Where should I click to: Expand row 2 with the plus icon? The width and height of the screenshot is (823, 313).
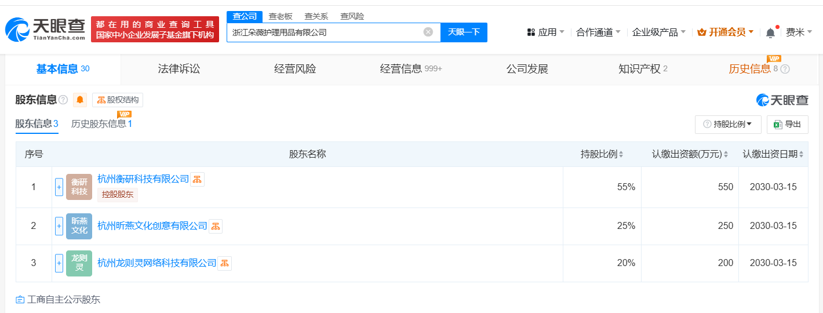pos(59,226)
